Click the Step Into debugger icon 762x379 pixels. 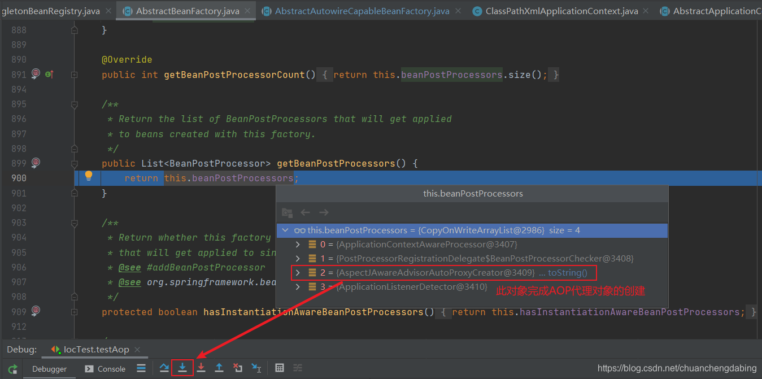pos(182,368)
